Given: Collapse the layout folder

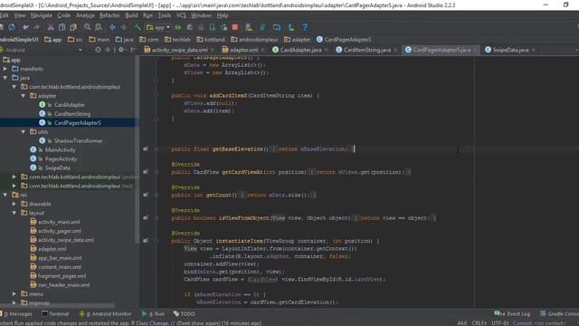Looking at the screenshot, I should click(x=14, y=213).
